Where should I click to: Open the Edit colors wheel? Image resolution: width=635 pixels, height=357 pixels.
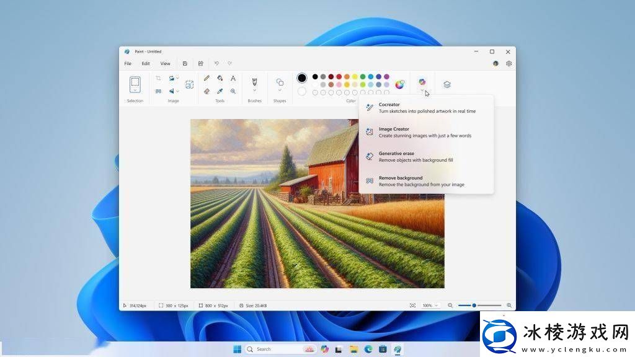pyautogui.click(x=399, y=84)
